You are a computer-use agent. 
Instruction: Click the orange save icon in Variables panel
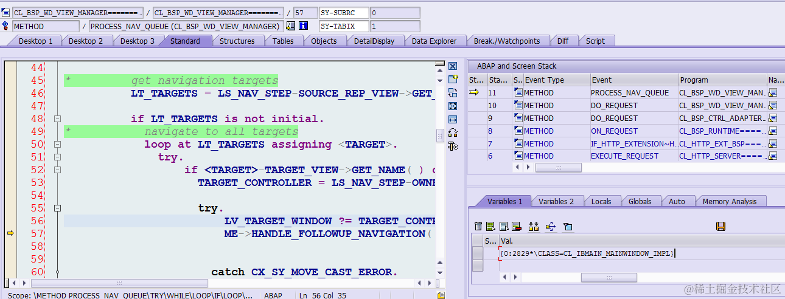[x=720, y=226]
